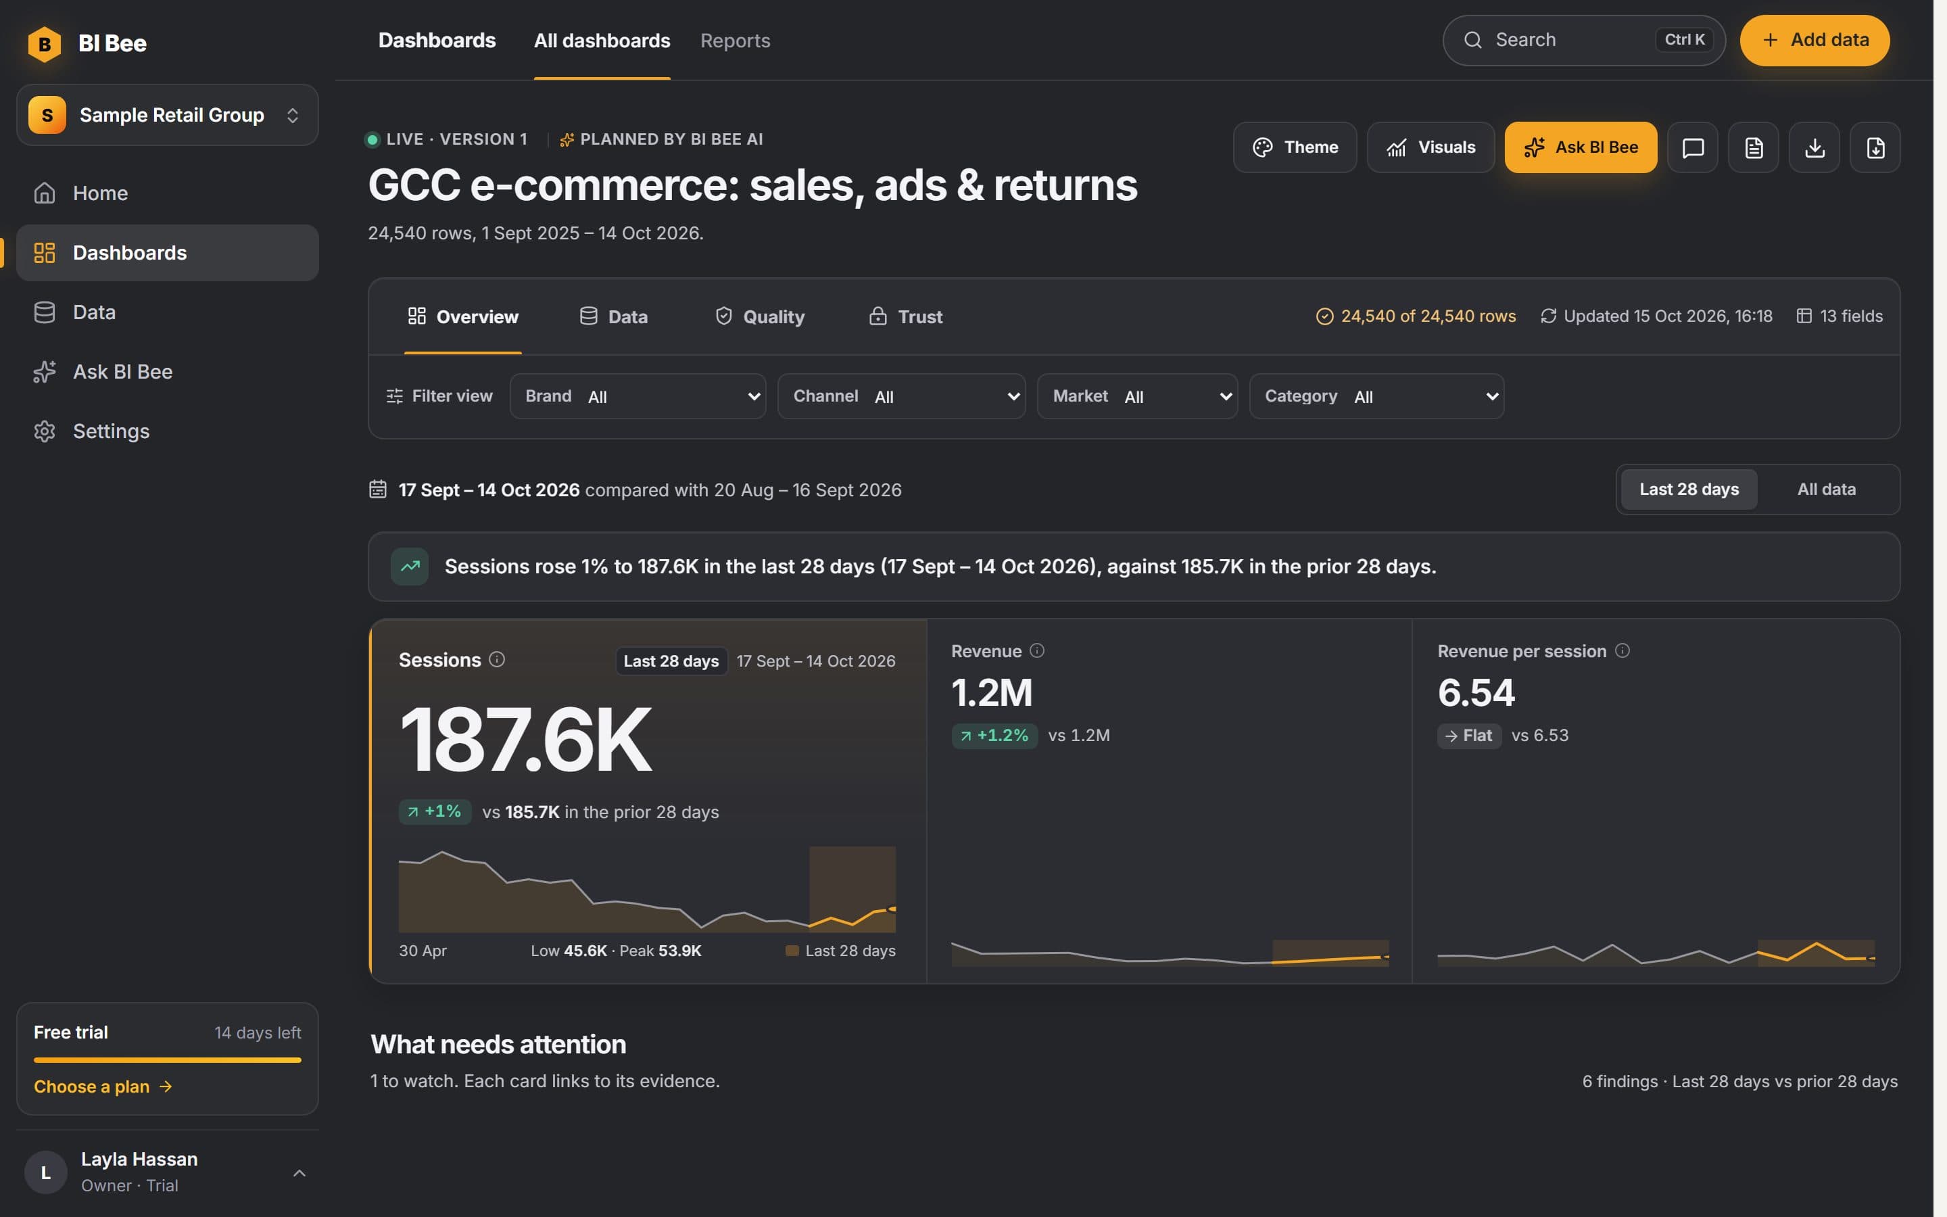Click the trending-up insight icon
1947x1217 pixels.
pyautogui.click(x=410, y=566)
